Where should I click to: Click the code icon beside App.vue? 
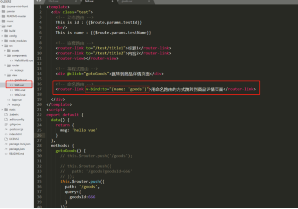point(9,100)
